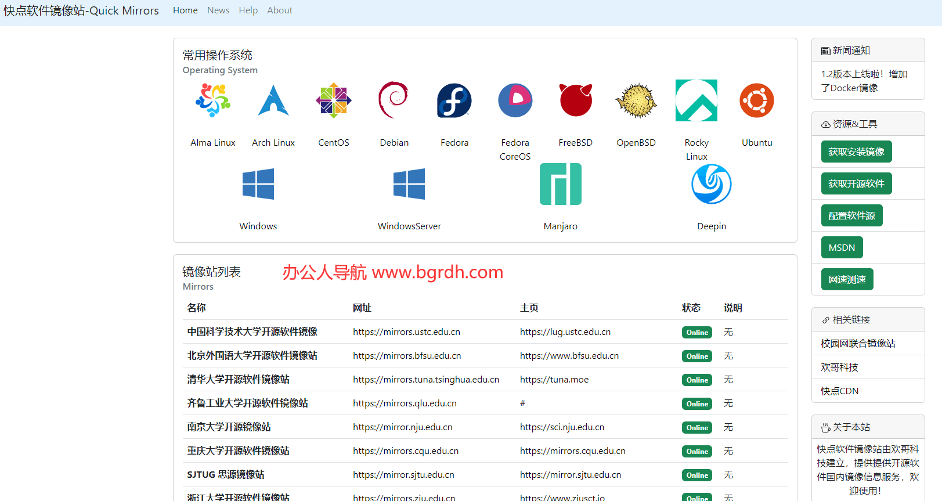
Task: Open the Deepin logo icon
Action: pos(712,184)
